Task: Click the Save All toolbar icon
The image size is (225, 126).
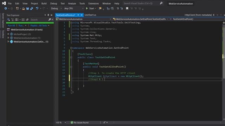Action: click(x=32, y=8)
